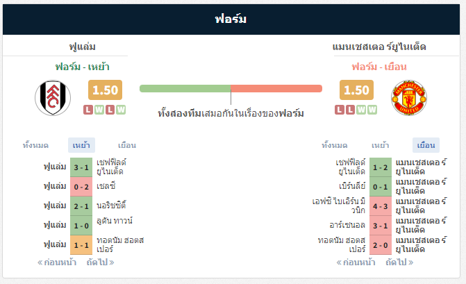Click the Fulham club crest logo
Viewport: 466px width, 284px height.
(x=53, y=98)
